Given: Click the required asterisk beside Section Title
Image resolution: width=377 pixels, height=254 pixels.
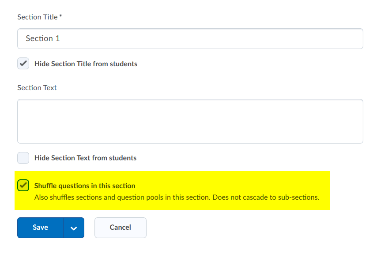Looking at the screenshot, I should pos(60,17).
